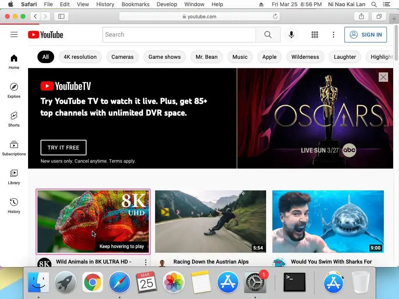Open the shark video thumbnail
This screenshot has width=399, height=299.
(328, 222)
